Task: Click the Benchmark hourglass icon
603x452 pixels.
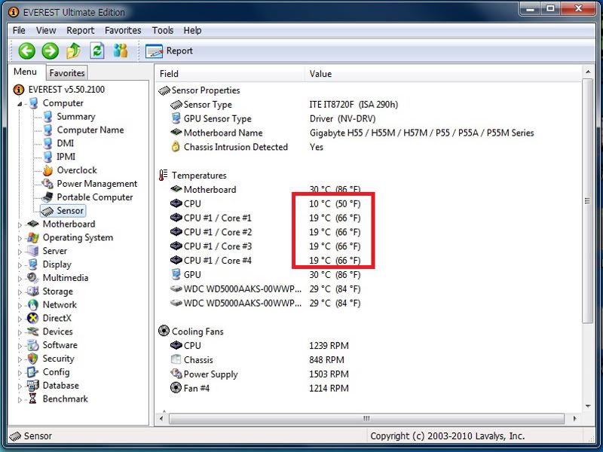Action: click(33, 399)
